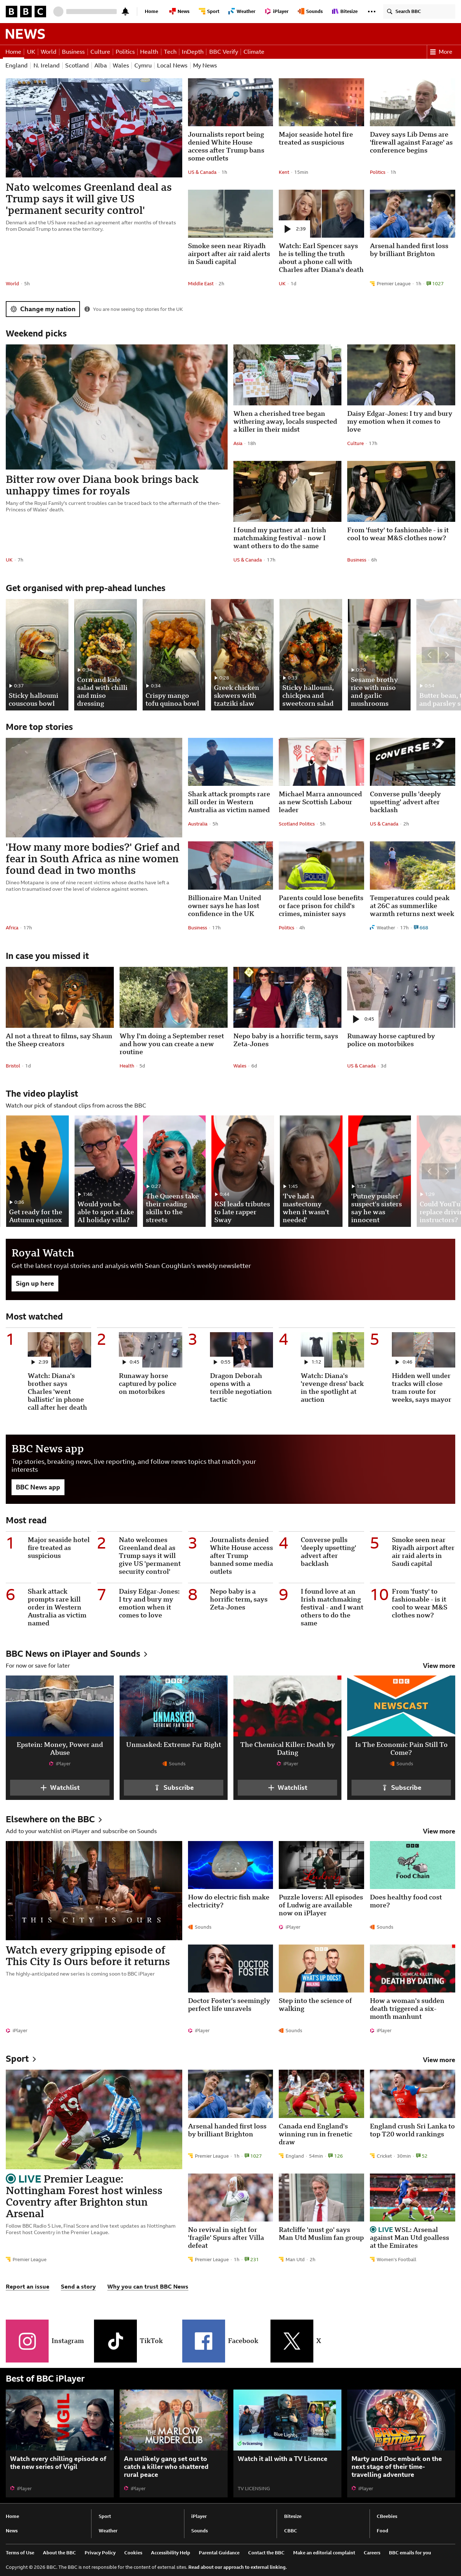The height and width of the screenshot is (2576, 461).
Task: Read the Nato welcomes Greenland deal headline
Action: coord(89,199)
